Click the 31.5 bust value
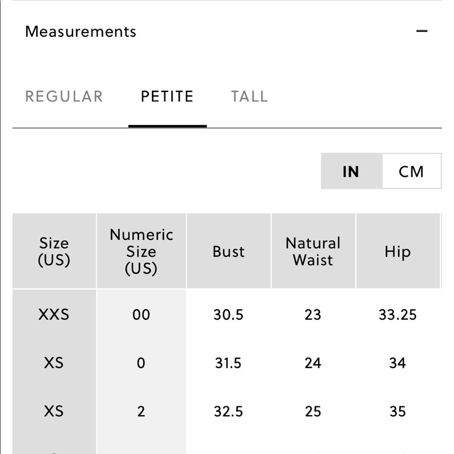This screenshot has height=454, width=454. click(228, 363)
